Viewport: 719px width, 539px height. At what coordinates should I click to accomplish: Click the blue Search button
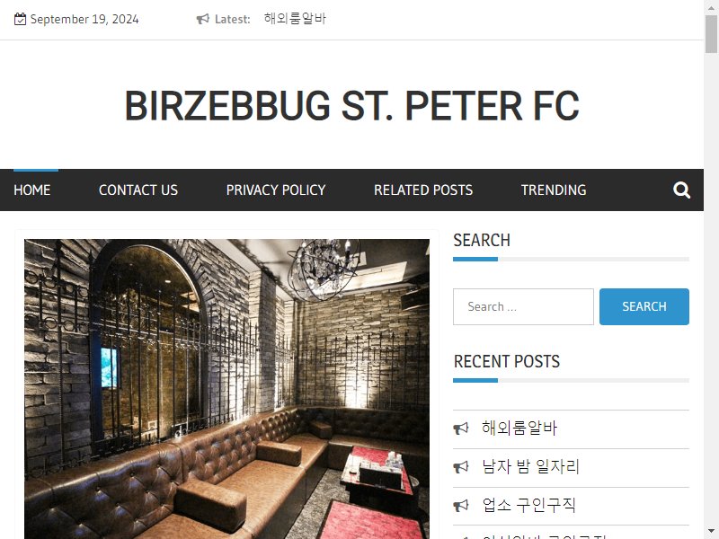644,306
